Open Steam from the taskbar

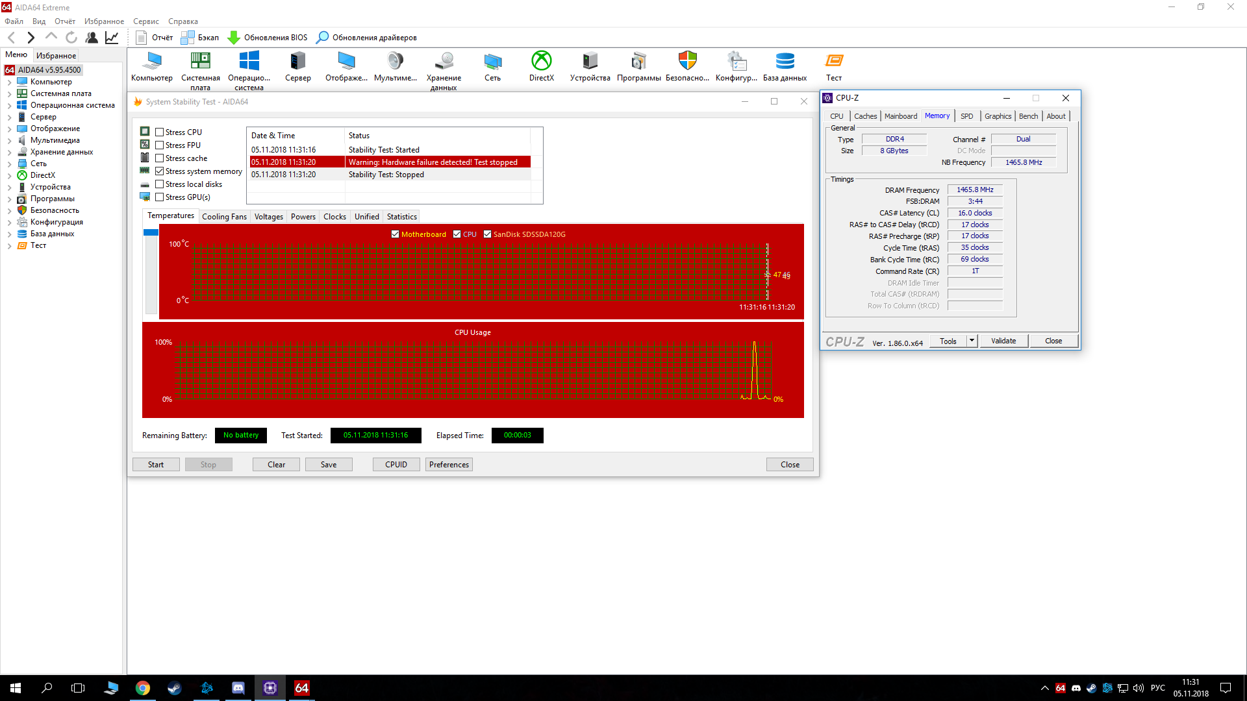point(174,688)
